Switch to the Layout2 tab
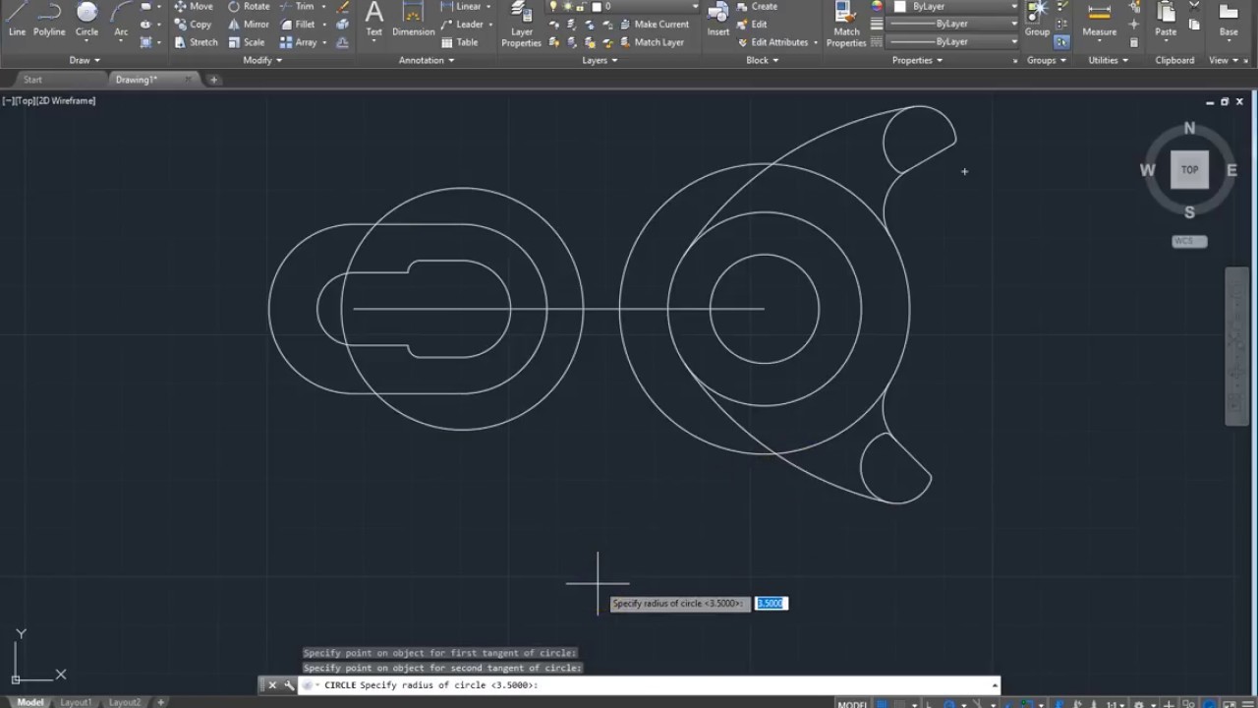Image resolution: width=1258 pixels, height=708 pixels. point(125,702)
